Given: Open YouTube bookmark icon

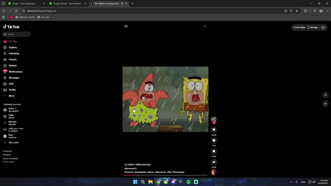Looking at the screenshot, I should click(x=11, y=17).
